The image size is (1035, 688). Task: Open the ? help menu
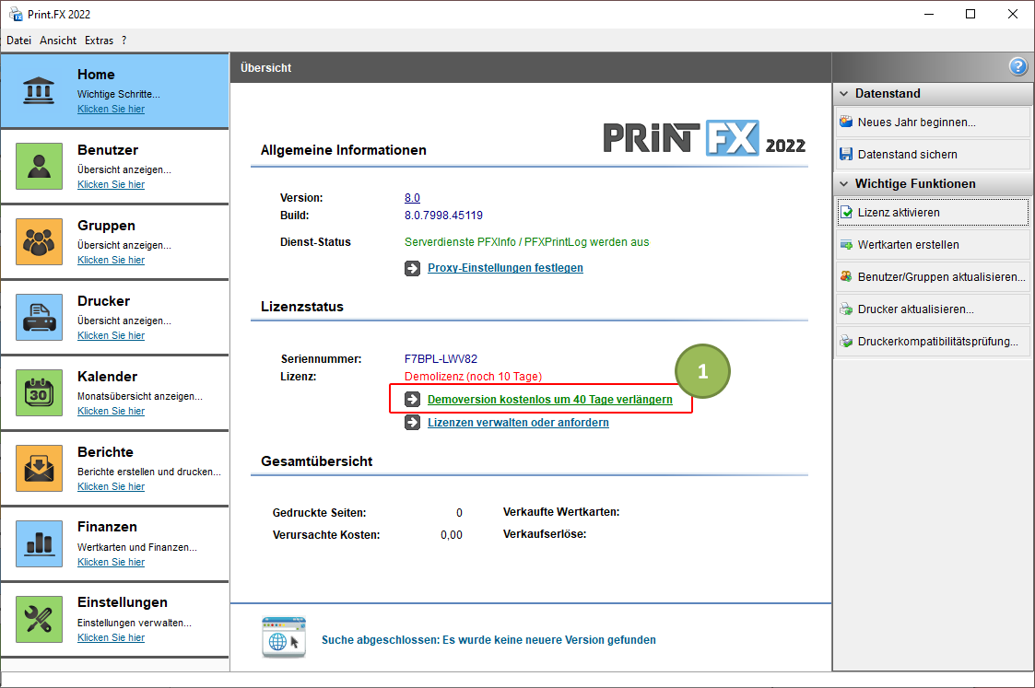coord(124,41)
